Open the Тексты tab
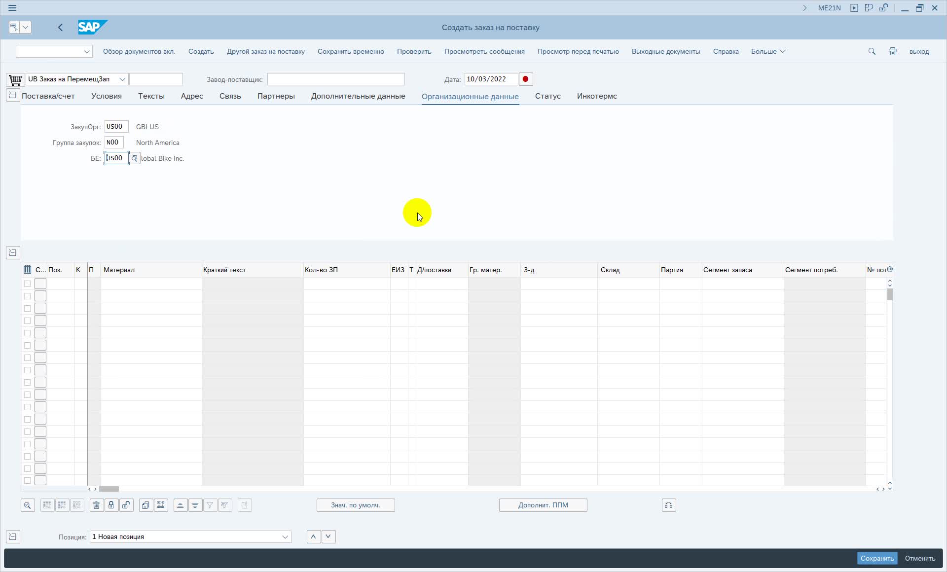 click(x=151, y=96)
